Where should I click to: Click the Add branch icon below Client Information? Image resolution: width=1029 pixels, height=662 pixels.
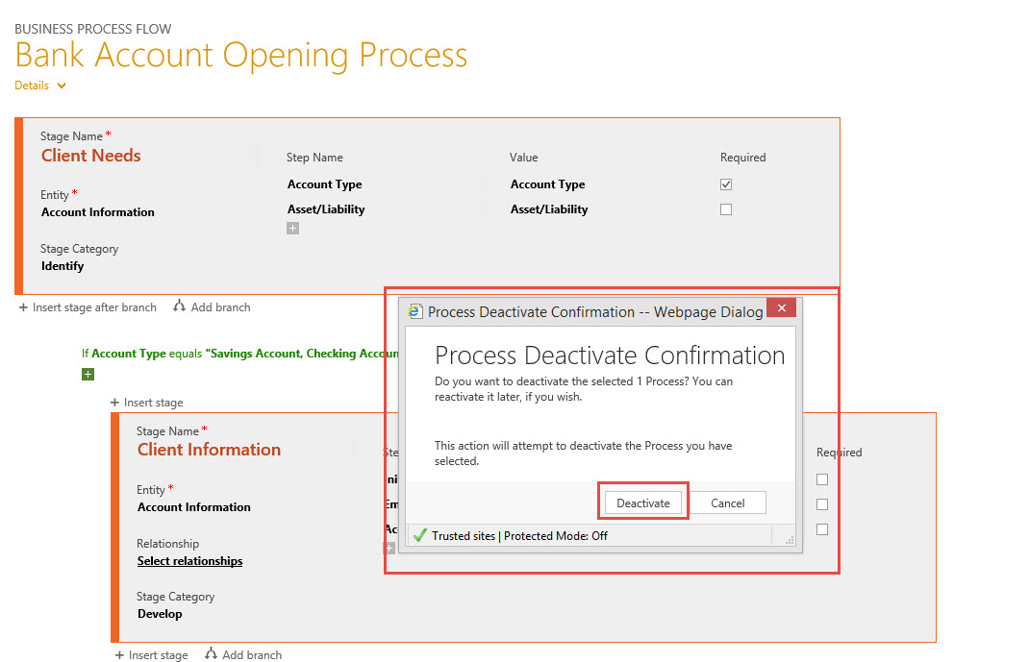click(x=211, y=654)
